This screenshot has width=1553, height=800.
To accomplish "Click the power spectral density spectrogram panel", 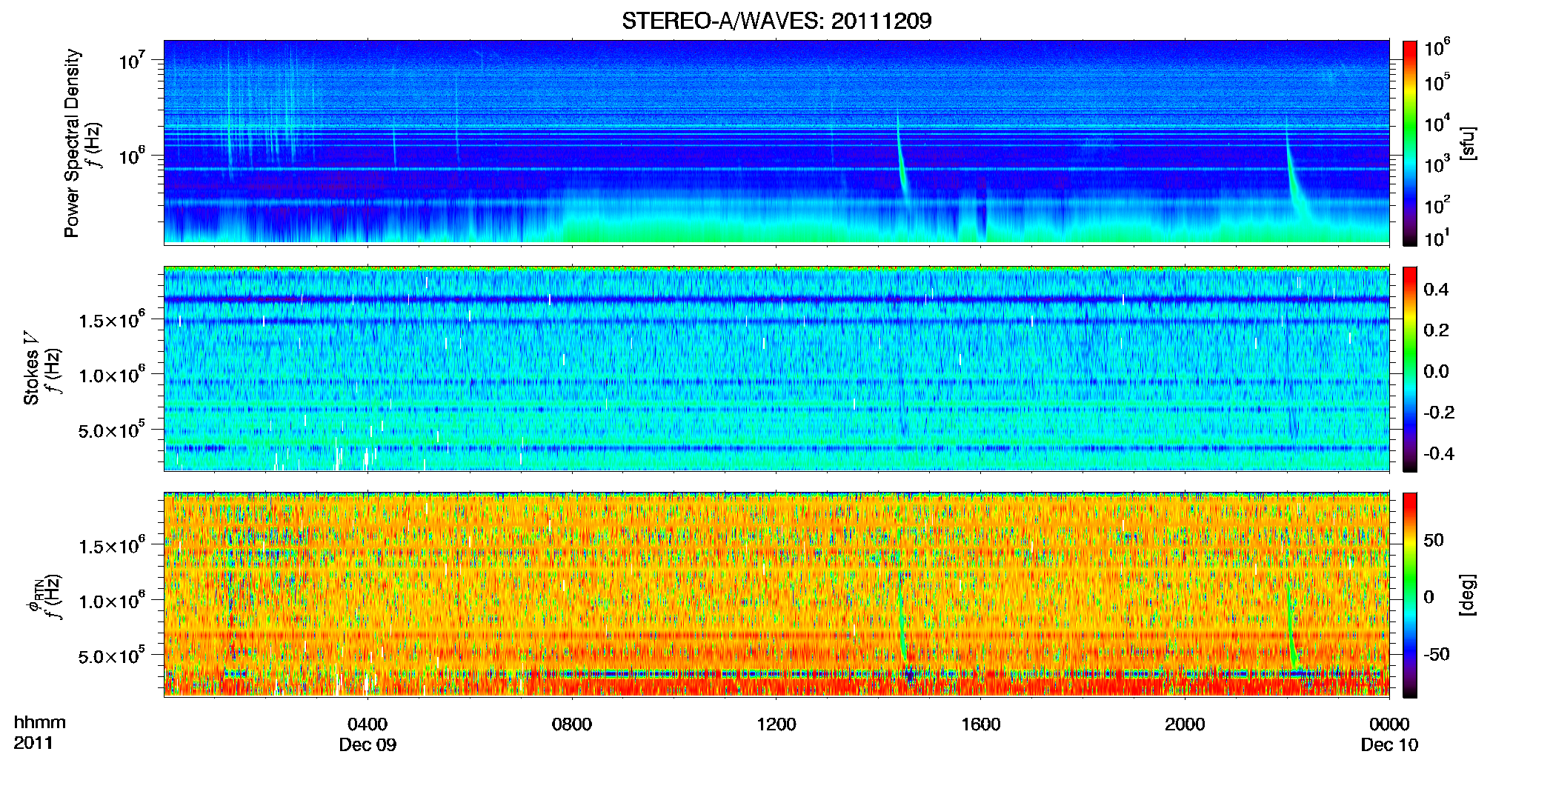I will (776, 142).
